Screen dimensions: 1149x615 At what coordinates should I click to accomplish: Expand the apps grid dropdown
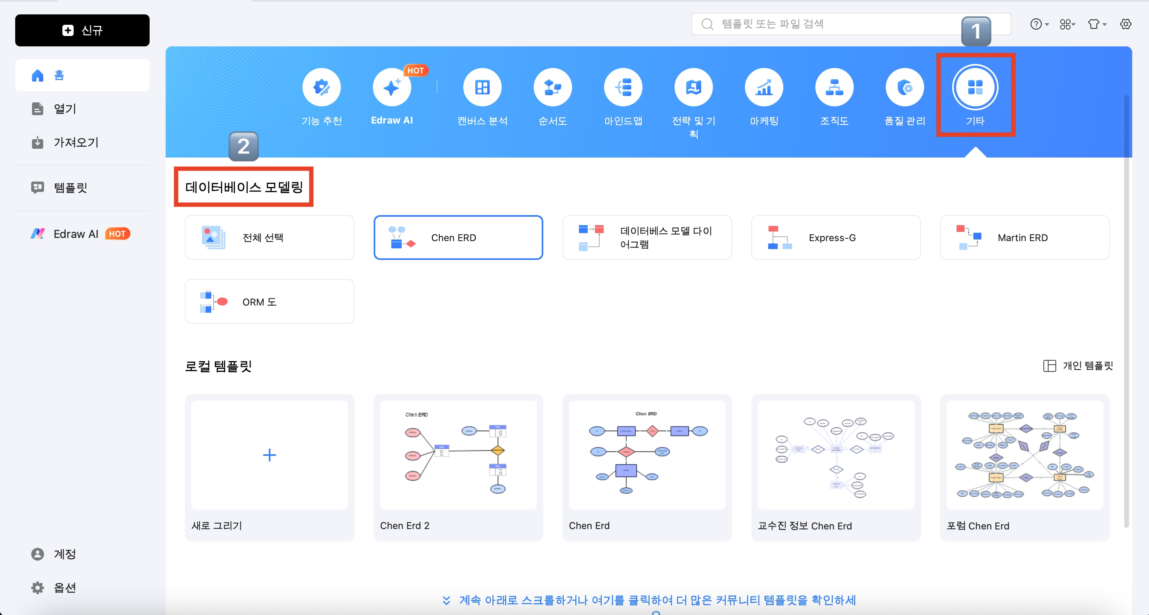pyautogui.click(x=1067, y=24)
